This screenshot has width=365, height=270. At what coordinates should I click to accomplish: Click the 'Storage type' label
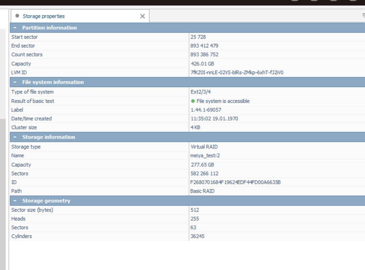[x=26, y=147]
